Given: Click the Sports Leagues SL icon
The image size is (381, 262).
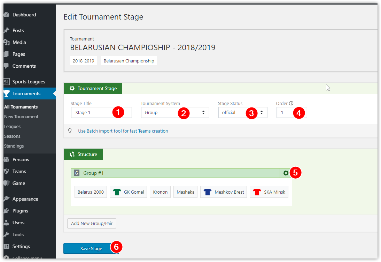Looking at the screenshot, I should click(7, 82).
